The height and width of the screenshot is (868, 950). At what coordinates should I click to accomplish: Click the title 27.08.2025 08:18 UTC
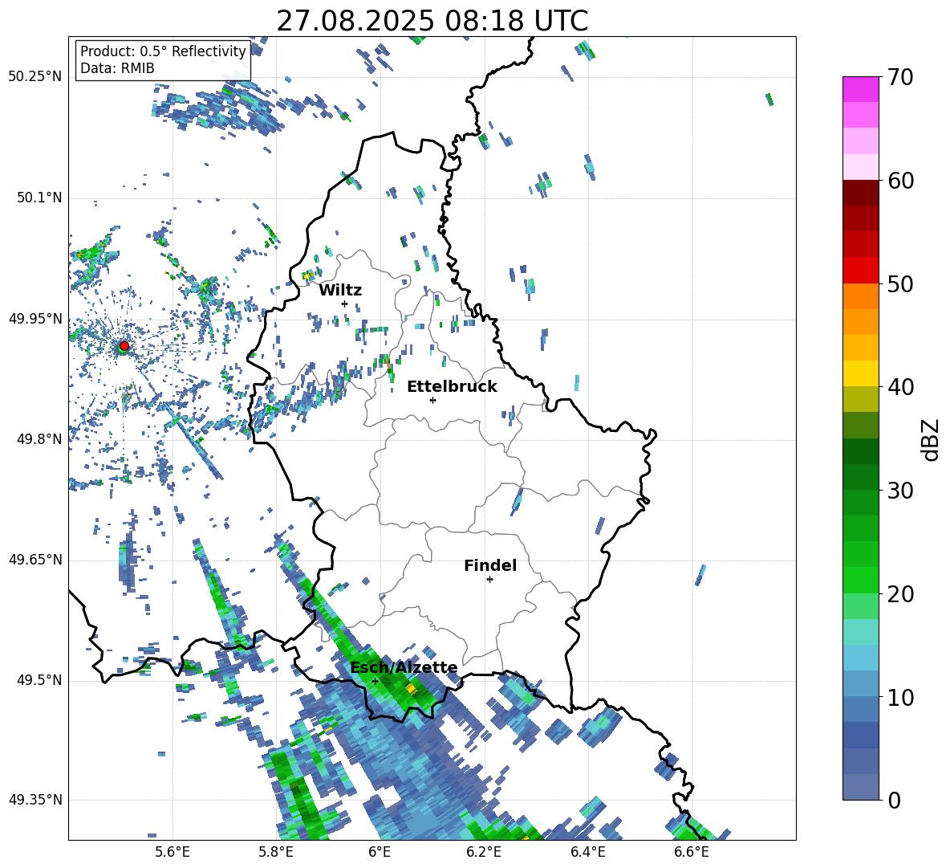point(432,21)
